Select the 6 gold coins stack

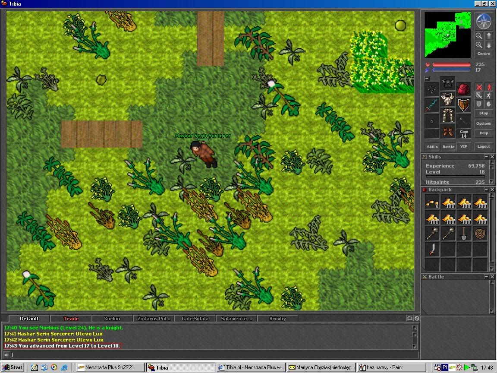point(432,202)
